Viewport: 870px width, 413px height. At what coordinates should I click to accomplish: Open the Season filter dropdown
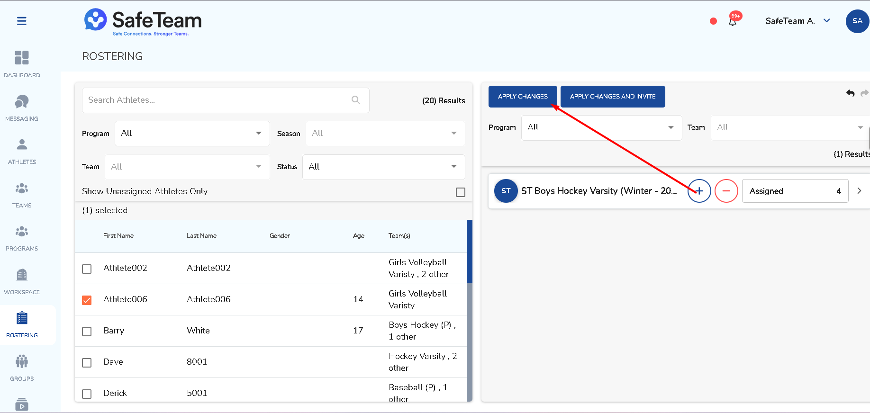(x=385, y=134)
